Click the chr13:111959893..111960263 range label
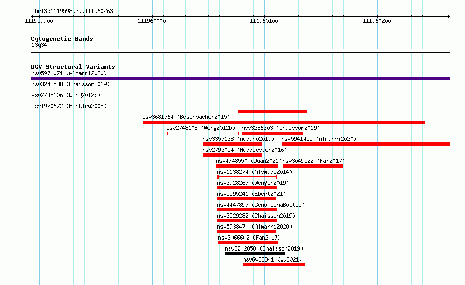The height and width of the screenshot is (285, 465). 72,11
